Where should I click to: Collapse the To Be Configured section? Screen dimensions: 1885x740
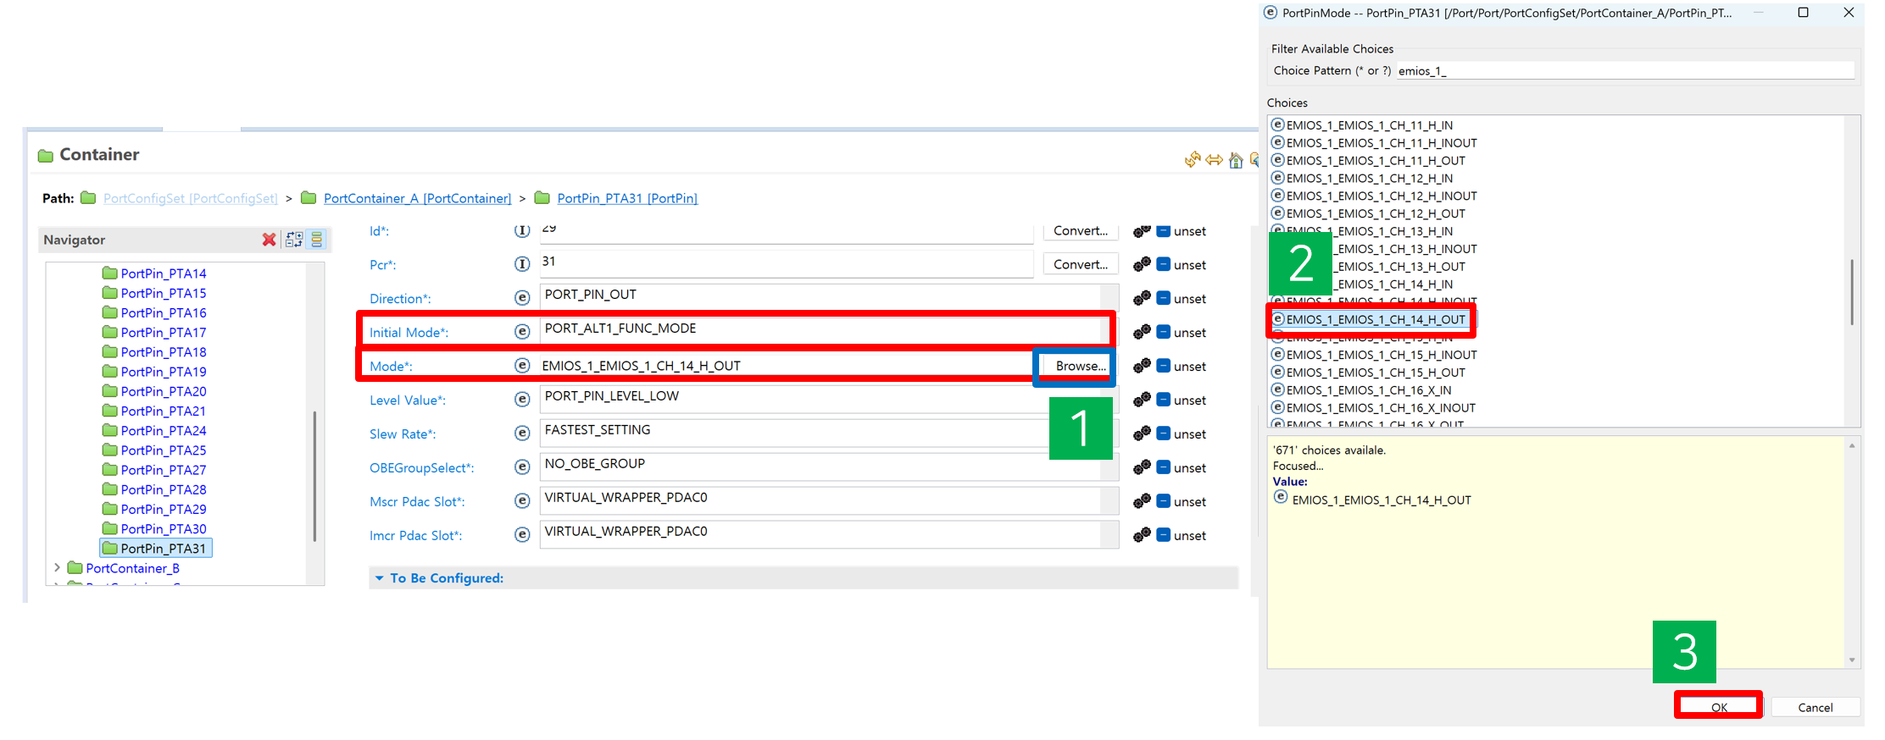tap(379, 578)
